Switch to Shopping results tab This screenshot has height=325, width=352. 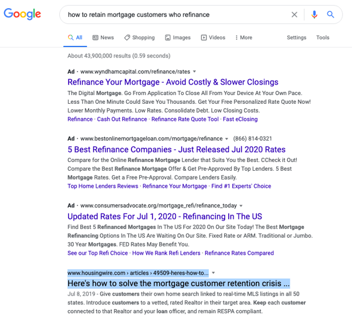[x=140, y=38]
